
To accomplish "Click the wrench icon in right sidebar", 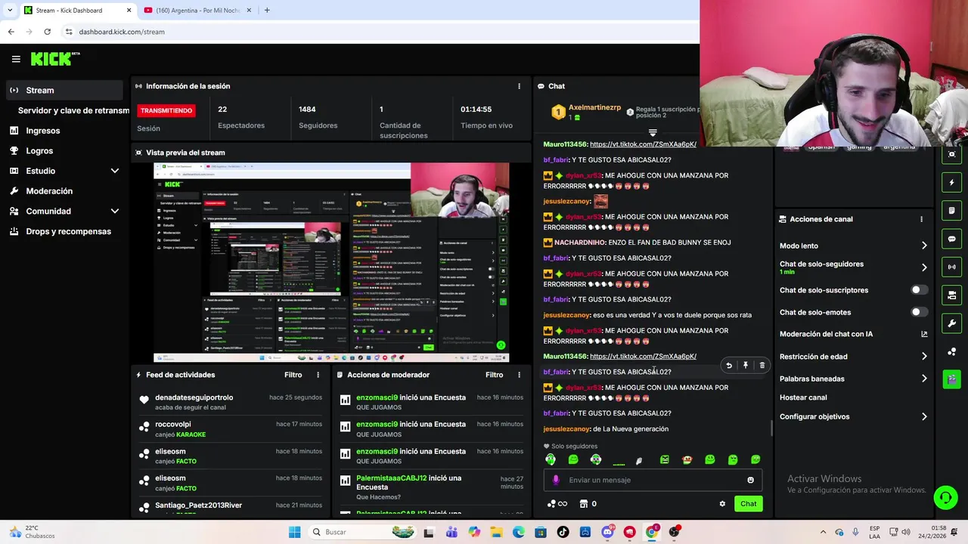I will (x=951, y=323).
